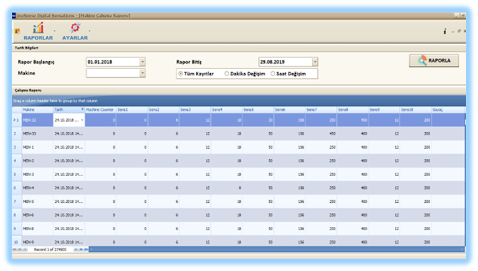Open small dropdown arrow next to AYARLAR
Screen dimensions: 478x271
click(89, 31)
